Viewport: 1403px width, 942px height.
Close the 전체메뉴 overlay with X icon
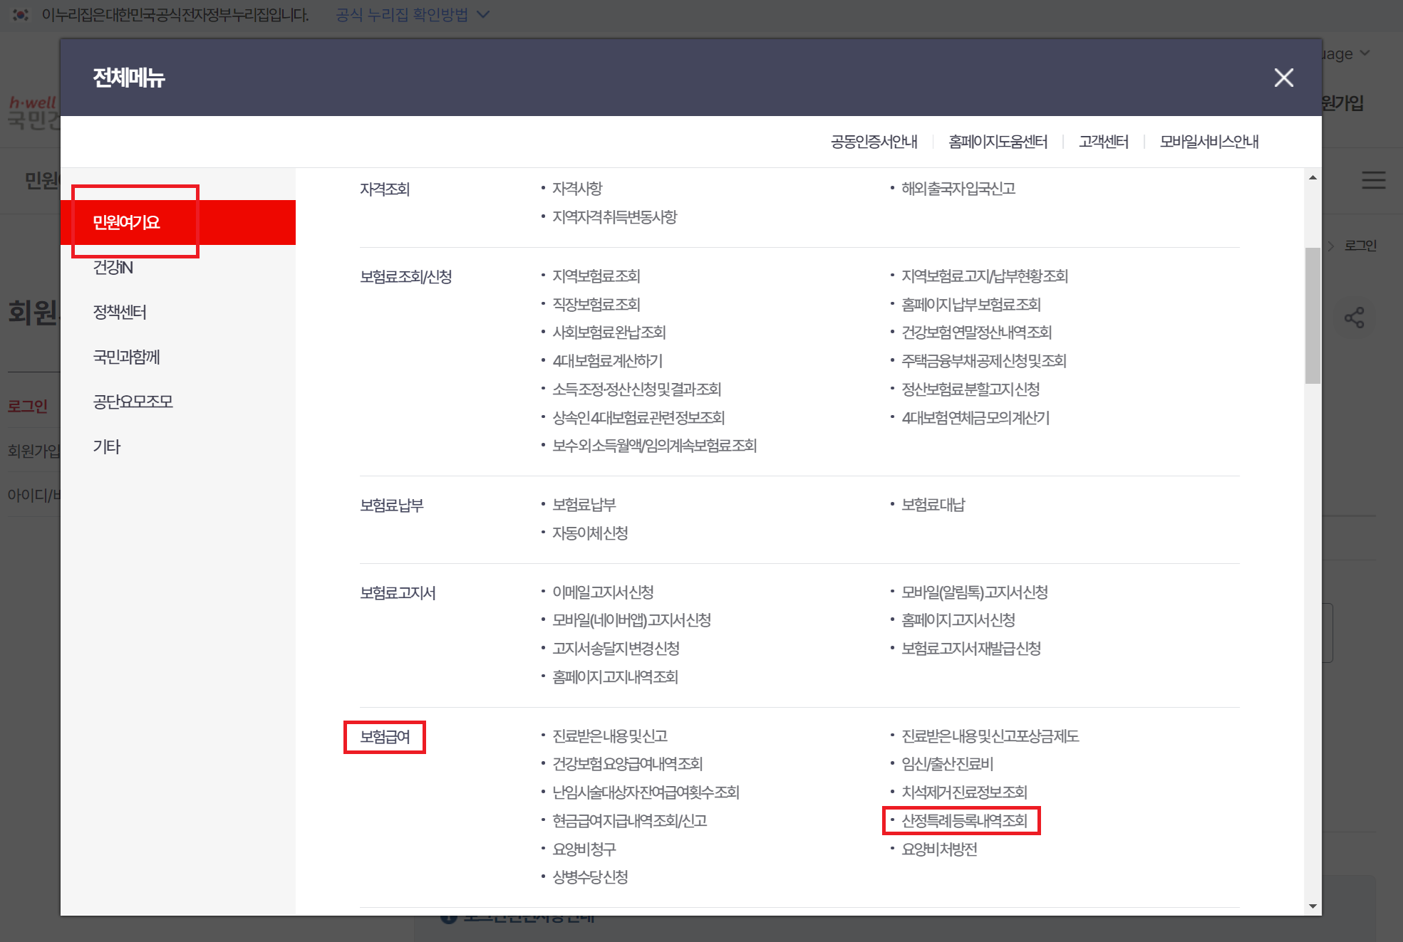coord(1283,78)
